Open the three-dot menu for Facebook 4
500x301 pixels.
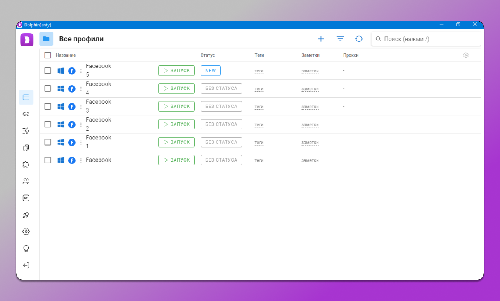pyautogui.click(x=81, y=89)
